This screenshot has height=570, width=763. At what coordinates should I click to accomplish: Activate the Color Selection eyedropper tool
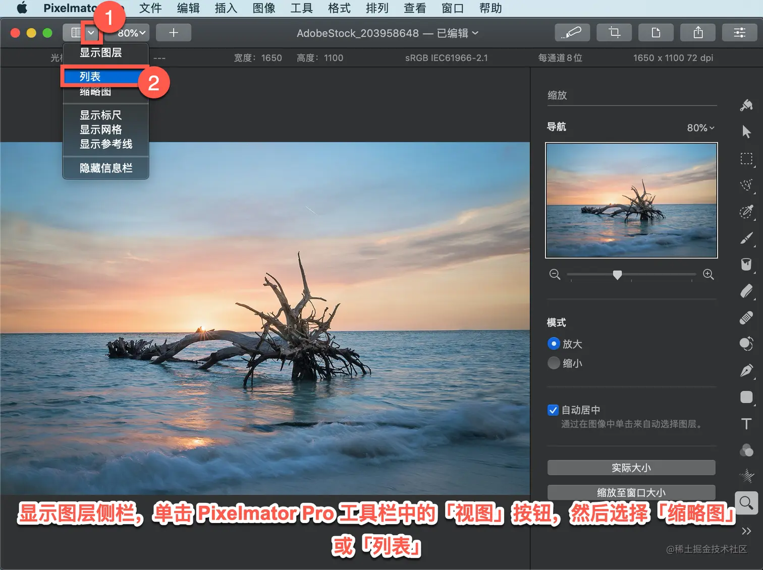point(746,212)
